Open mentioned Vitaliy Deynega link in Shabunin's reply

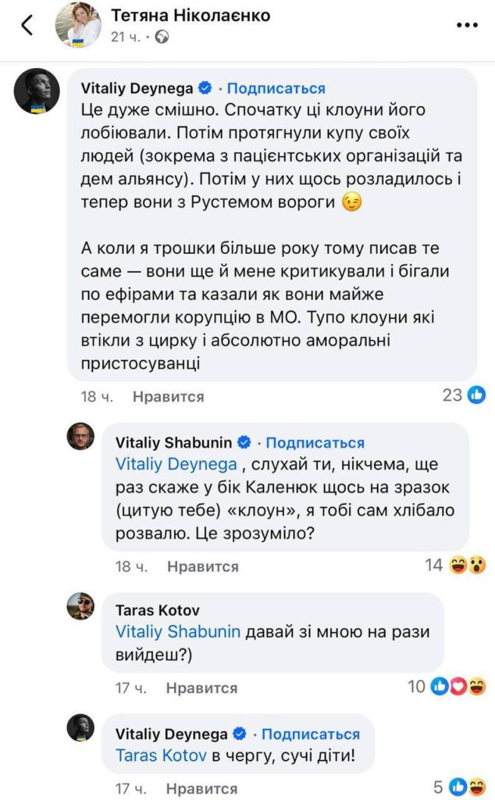(x=176, y=463)
